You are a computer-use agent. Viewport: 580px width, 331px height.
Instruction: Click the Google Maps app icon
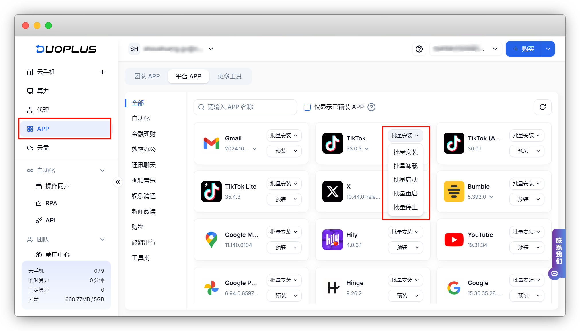(x=211, y=240)
